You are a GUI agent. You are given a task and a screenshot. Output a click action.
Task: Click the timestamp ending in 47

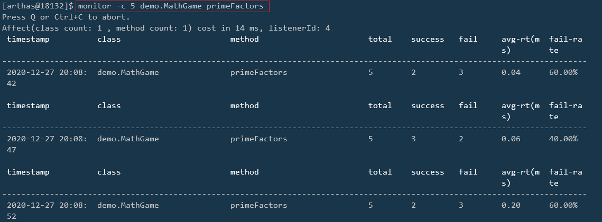(x=47, y=144)
